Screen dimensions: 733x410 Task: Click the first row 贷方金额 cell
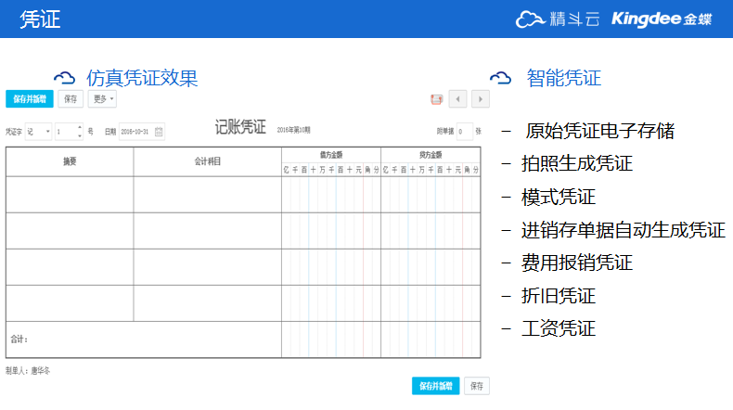(431, 195)
